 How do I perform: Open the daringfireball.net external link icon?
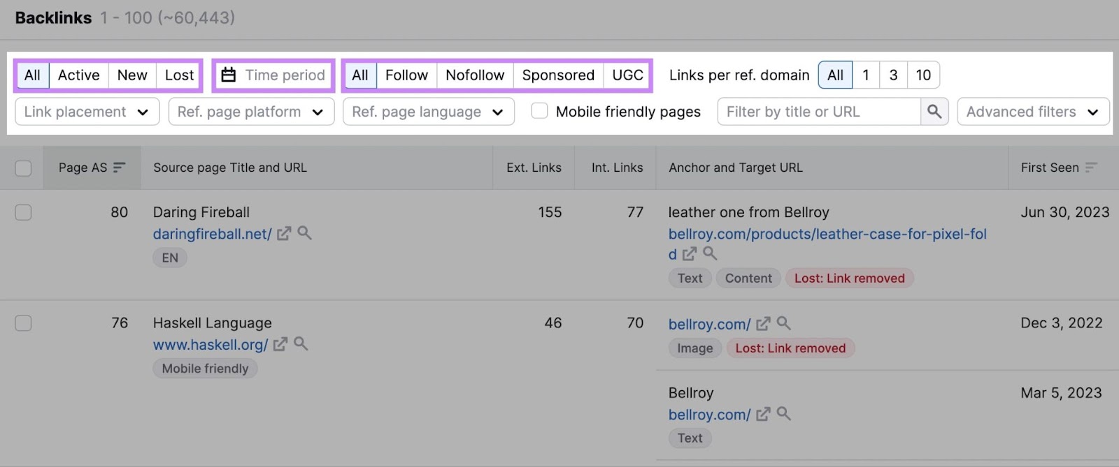point(283,234)
